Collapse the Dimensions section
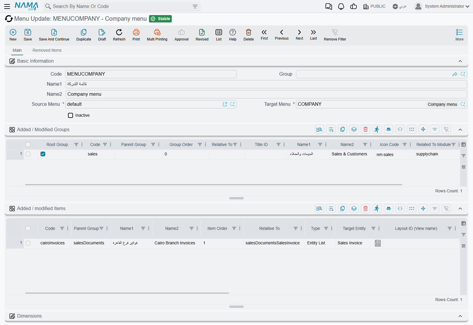Viewport: 473px width, 325px height. pos(460,316)
